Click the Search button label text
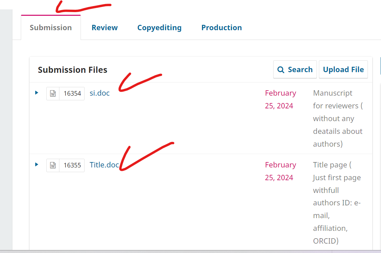 point(300,69)
